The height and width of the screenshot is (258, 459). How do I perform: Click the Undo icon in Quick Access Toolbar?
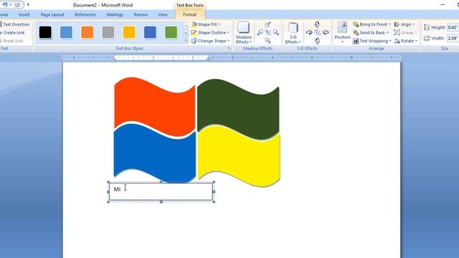click(5, 5)
